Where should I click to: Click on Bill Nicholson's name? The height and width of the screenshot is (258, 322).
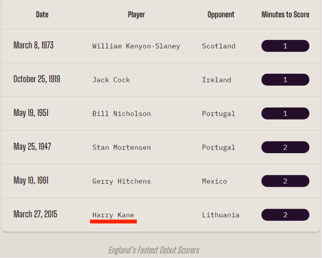click(121, 114)
